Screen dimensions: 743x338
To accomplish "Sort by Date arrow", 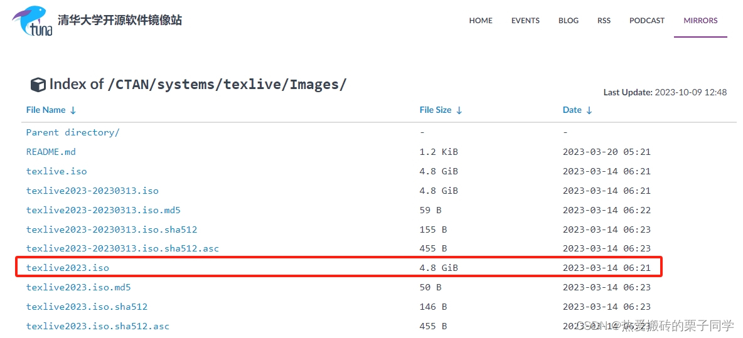I will coord(589,110).
